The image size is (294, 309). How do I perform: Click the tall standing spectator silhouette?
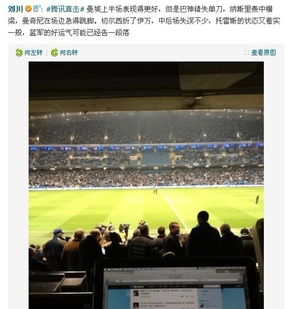[203, 234]
